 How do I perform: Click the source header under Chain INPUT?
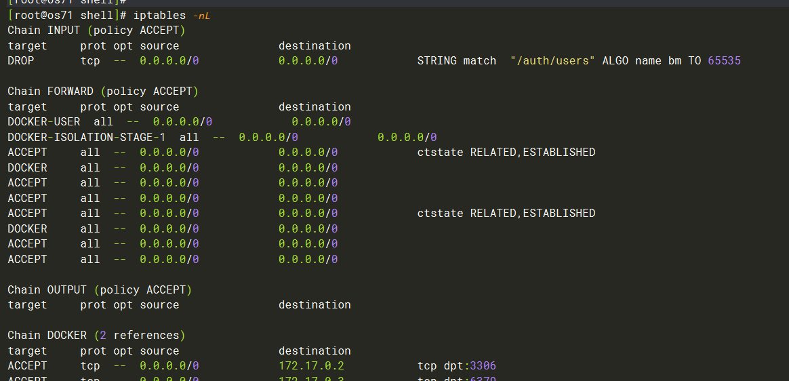[159, 46]
